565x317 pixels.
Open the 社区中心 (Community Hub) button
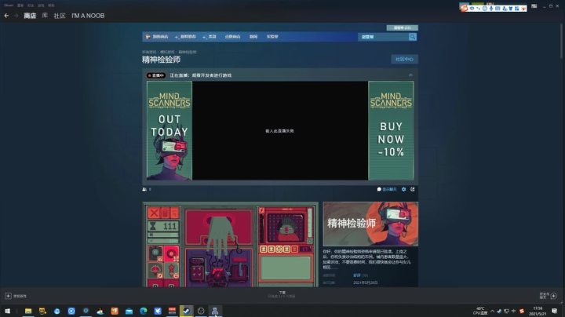pyautogui.click(x=404, y=59)
